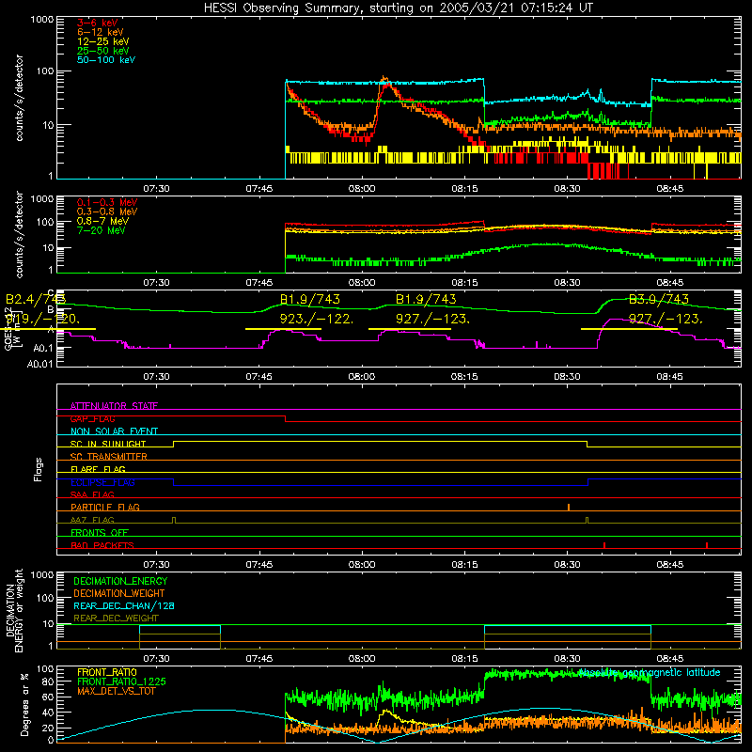Select the SC_IN_SUNLIGHT flag label
The height and width of the screenshot is (752, 752).
108,444
